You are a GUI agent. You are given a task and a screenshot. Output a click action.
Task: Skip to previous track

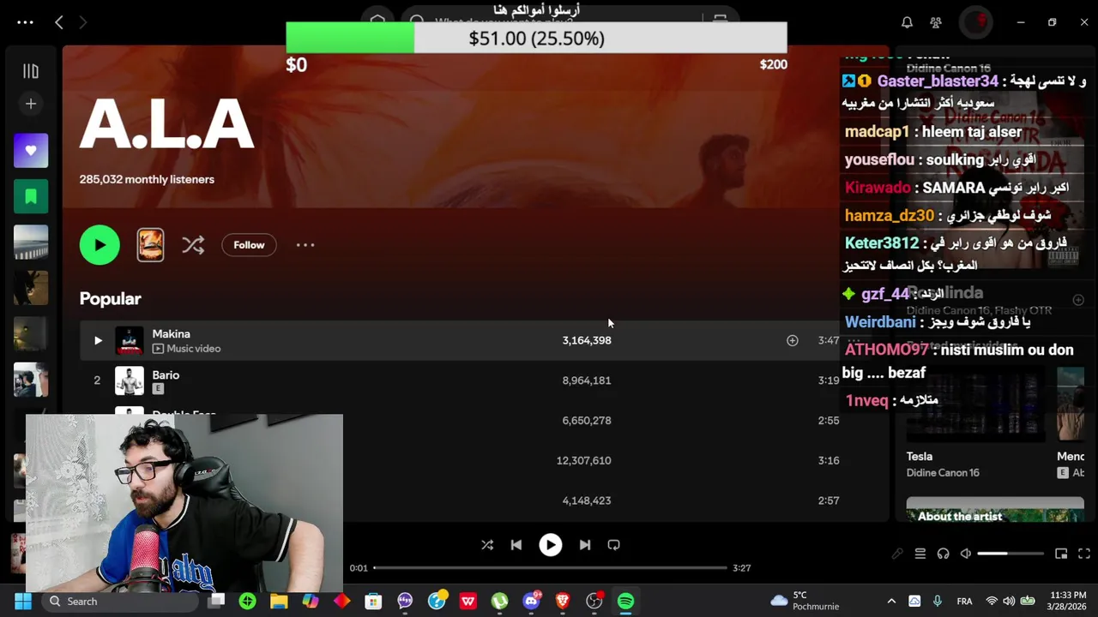[516, 545]
